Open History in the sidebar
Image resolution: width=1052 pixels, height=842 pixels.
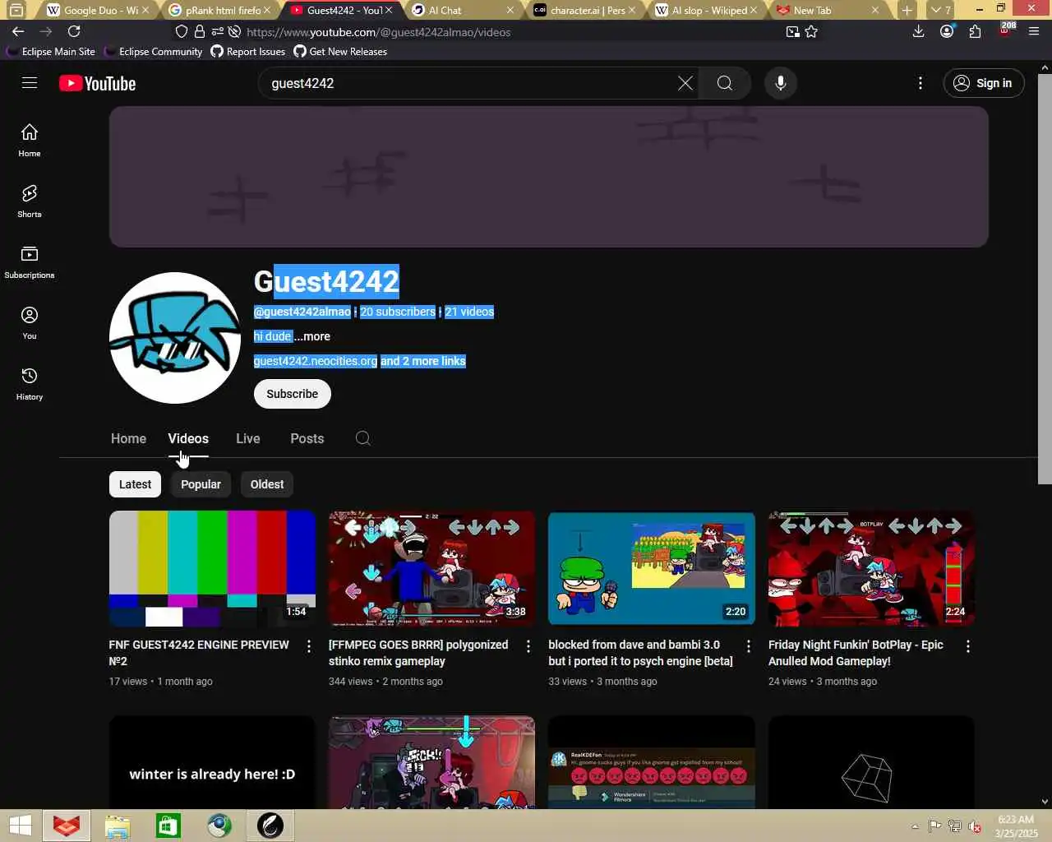30,383
